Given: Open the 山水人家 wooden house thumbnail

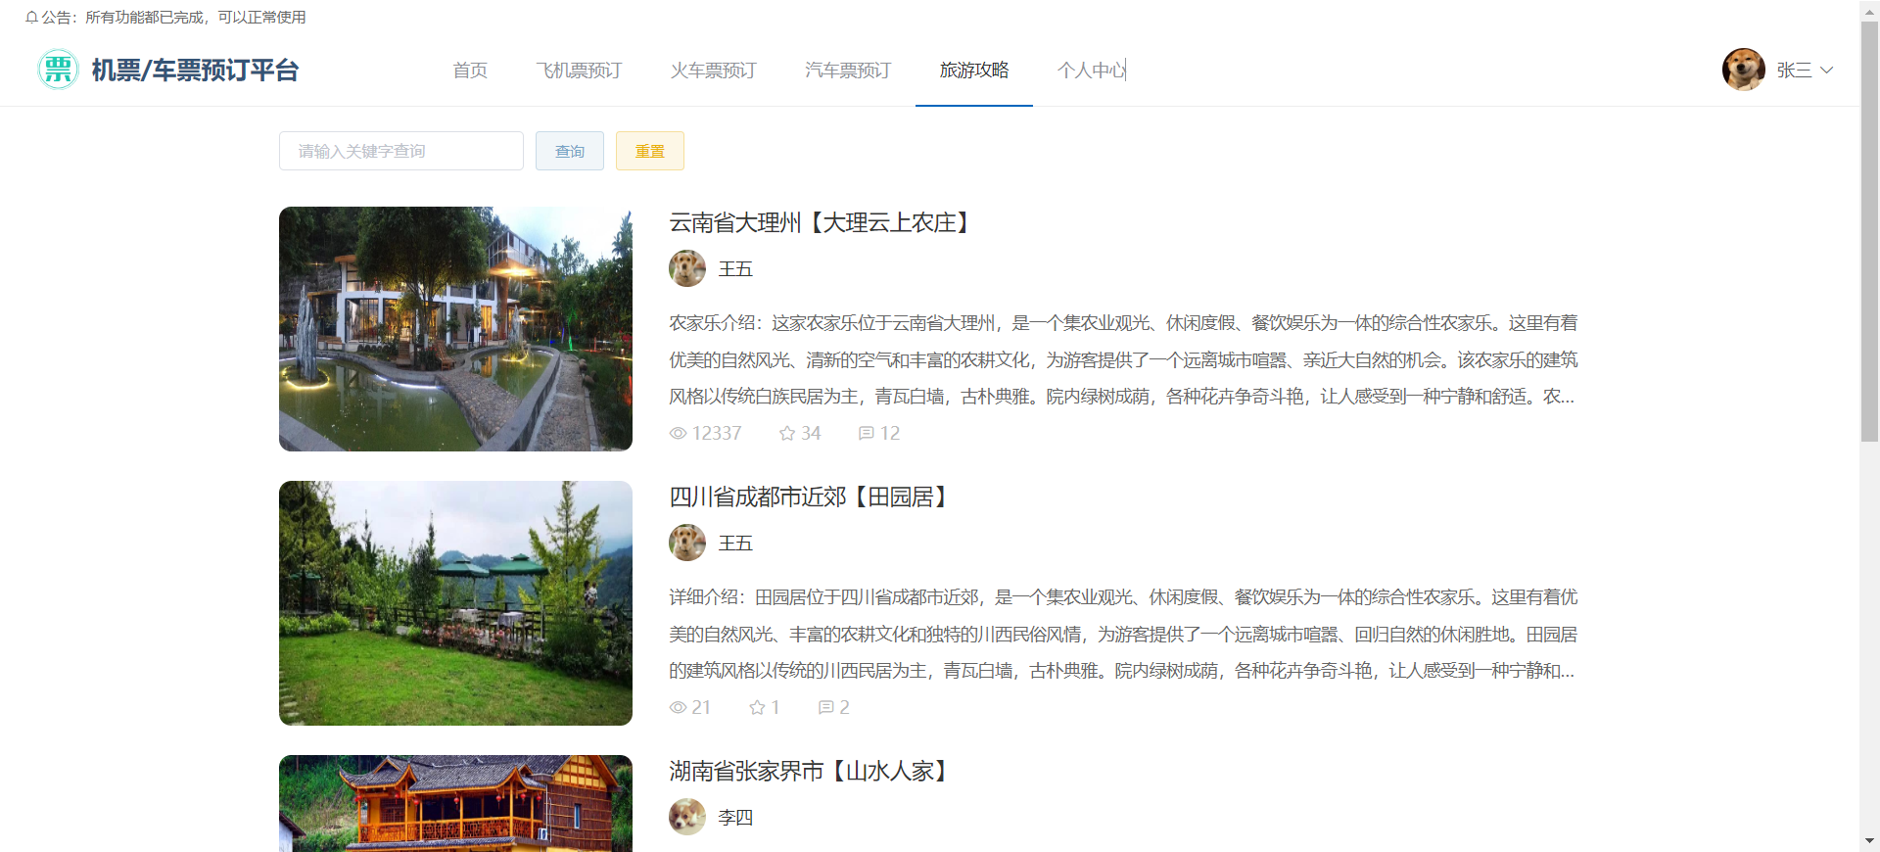Looking at the screenshot, I should [455, 803].
